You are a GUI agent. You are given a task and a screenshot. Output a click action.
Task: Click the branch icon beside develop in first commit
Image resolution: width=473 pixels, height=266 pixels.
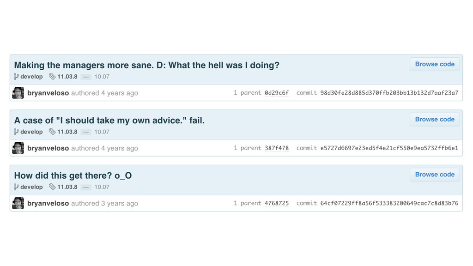16,77
